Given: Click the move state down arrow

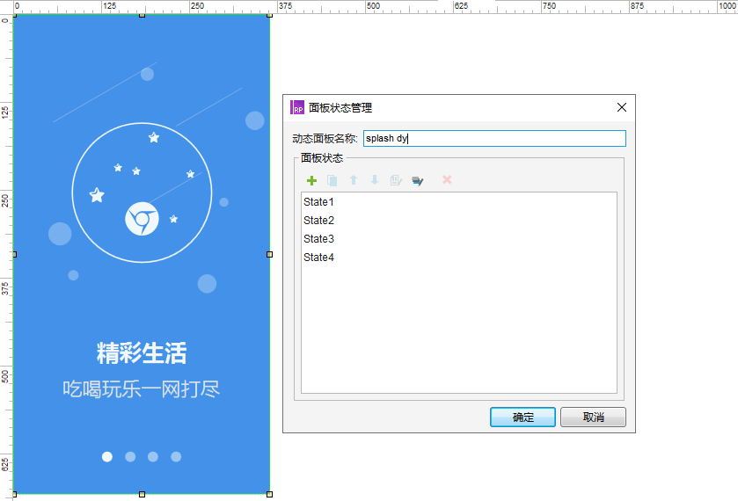Looking at the screenshot, I should 375,179.
